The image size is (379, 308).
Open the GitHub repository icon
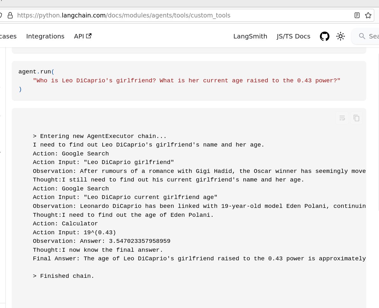324,36
